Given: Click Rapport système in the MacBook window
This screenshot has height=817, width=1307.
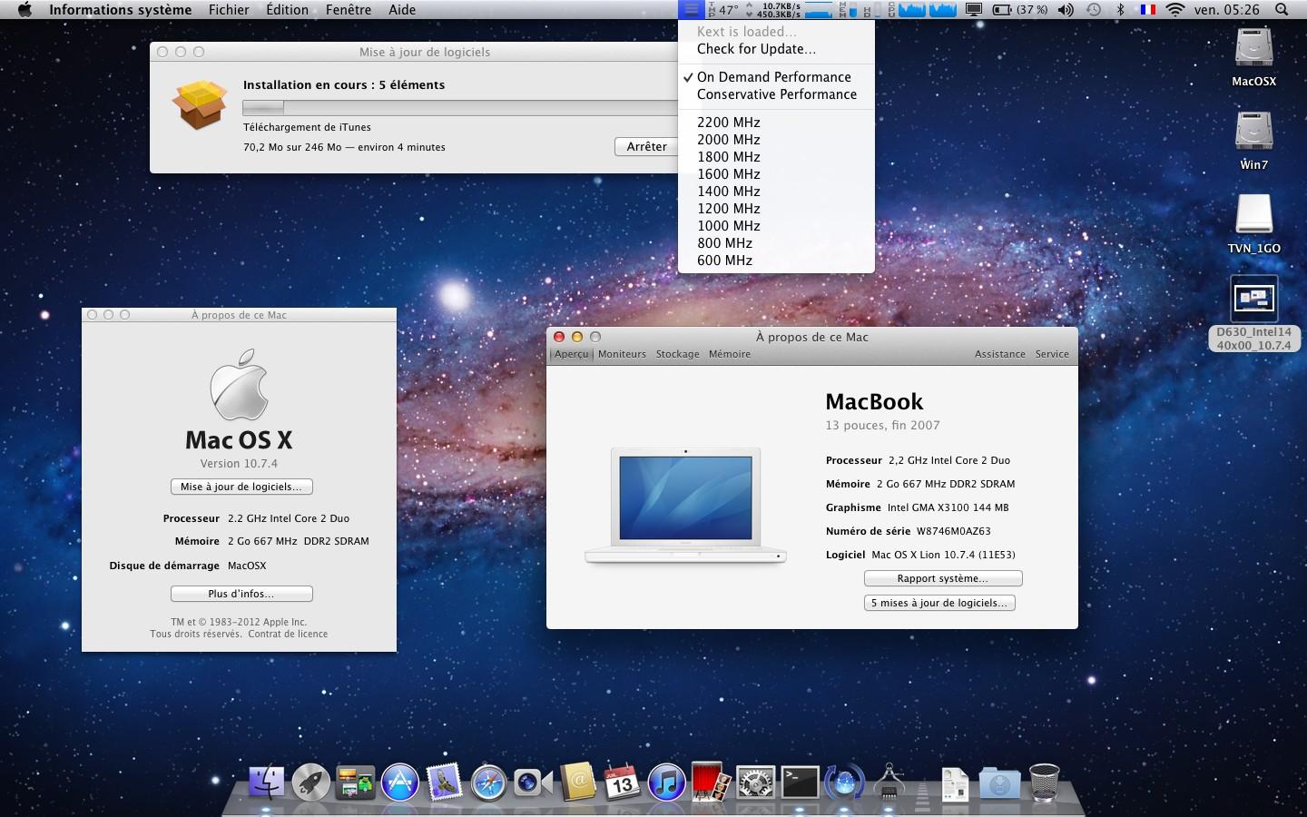Looking at the screenshot, I should pyautogui.click(x=942, y=578).
